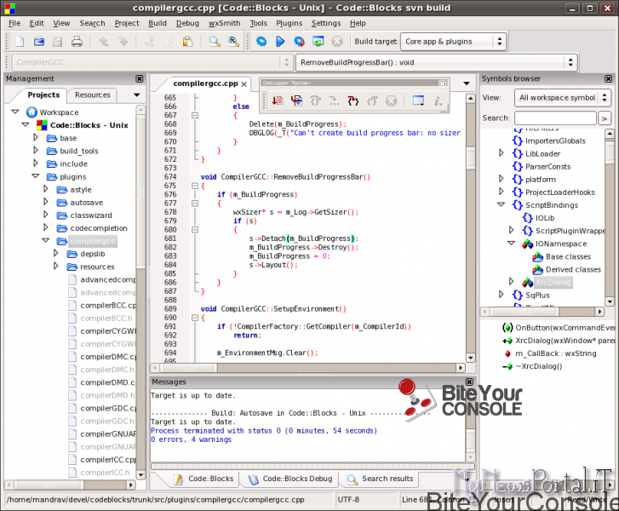
Task: Close the Symbols browser panel
Action: [608, 78]
